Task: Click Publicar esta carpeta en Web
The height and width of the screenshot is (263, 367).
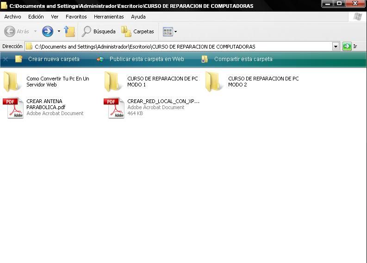Action: (147, 59)
